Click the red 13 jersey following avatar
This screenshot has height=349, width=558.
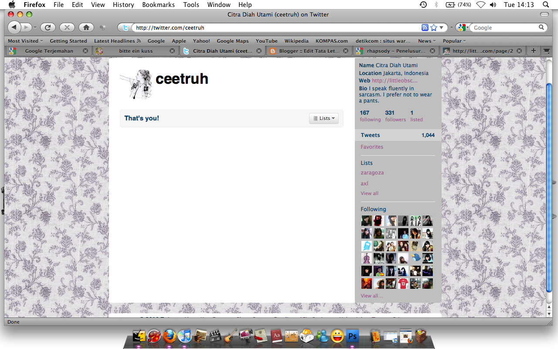(x=403, y=284)
